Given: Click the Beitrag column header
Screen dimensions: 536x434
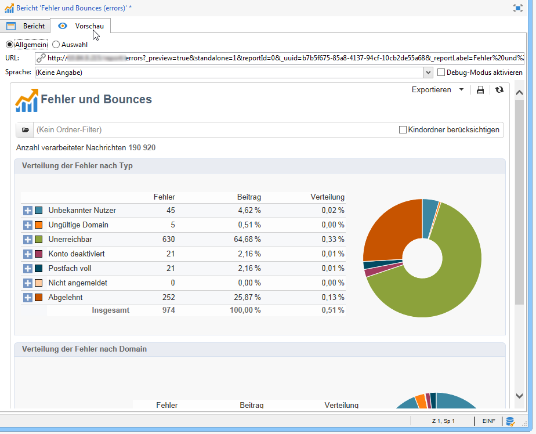Looking at the screenshot, I should (x=249, y=197).
